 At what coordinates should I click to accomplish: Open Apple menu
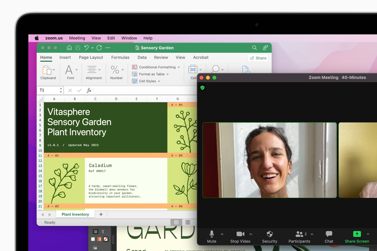(37, 38)
